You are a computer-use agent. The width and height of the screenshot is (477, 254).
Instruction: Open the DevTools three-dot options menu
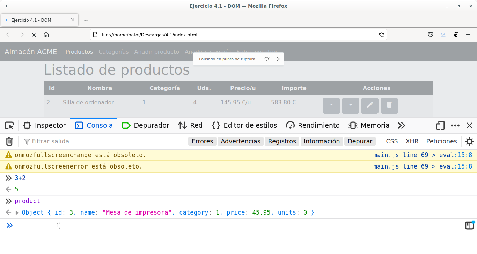click(455, 126)
